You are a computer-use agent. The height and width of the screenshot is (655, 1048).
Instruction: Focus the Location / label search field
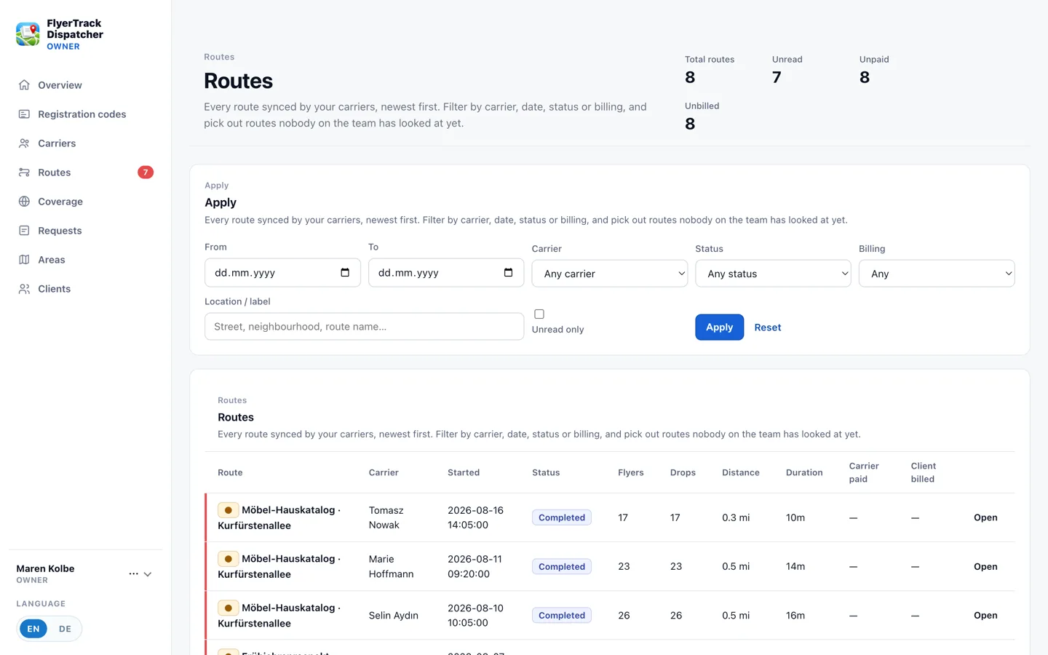[x=364, y=327]
